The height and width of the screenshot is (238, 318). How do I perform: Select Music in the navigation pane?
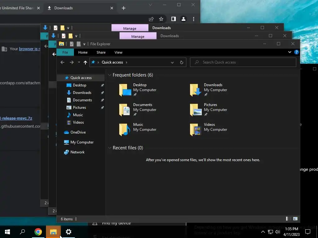point(78,115)
